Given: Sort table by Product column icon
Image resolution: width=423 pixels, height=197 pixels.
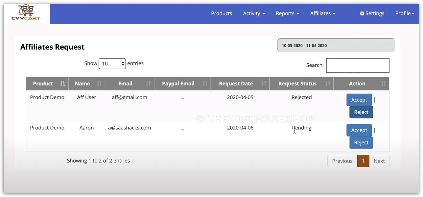Looking at the screenshot, I should tap(63, 84).
